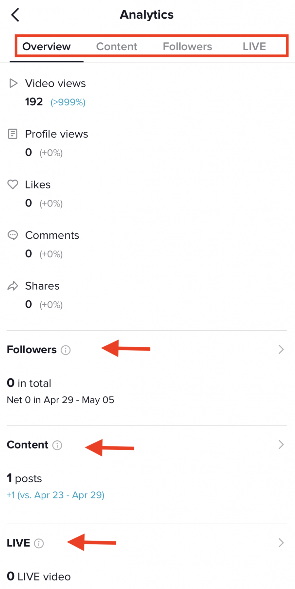Switch to the Content tab
This screenshot has height=589, width=295.
[117, 47]
